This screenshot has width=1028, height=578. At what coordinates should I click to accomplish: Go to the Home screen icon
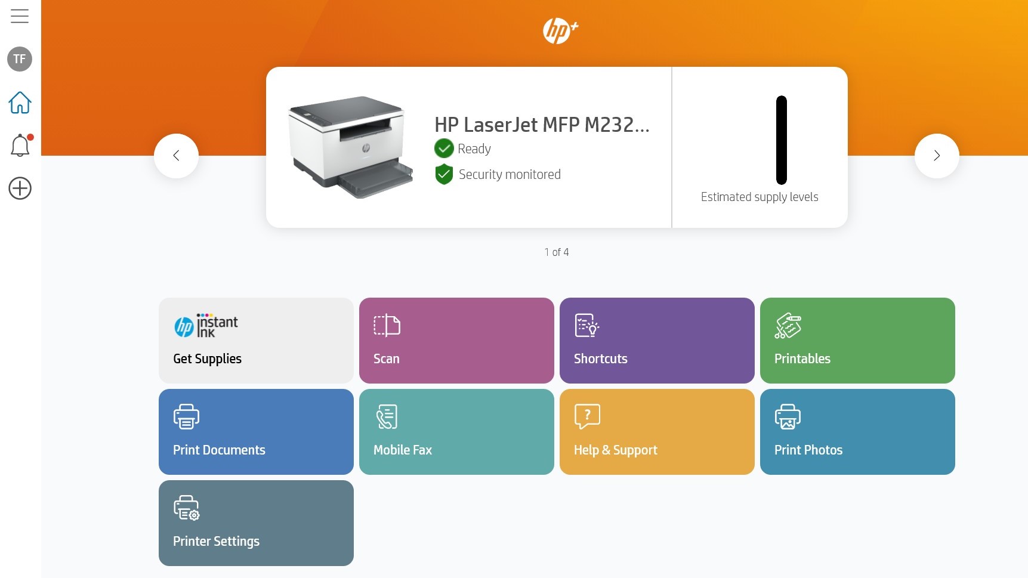click(x=20, y=103)
